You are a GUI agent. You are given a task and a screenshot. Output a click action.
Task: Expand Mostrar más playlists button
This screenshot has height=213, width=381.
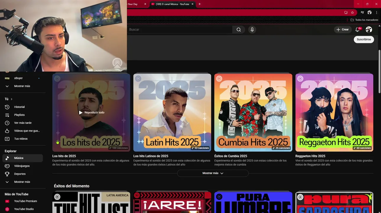(x=213, y=173)
